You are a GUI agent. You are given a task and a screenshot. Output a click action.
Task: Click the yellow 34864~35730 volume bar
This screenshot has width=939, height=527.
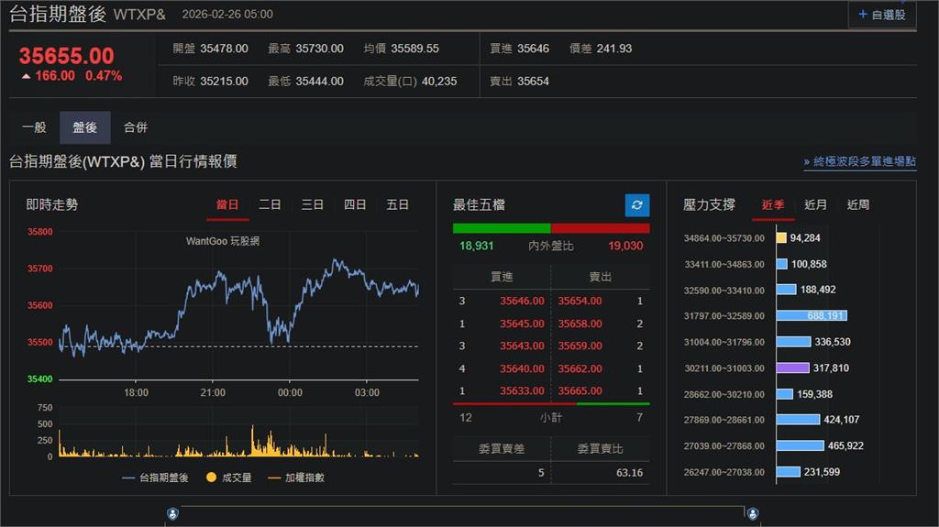781,238
